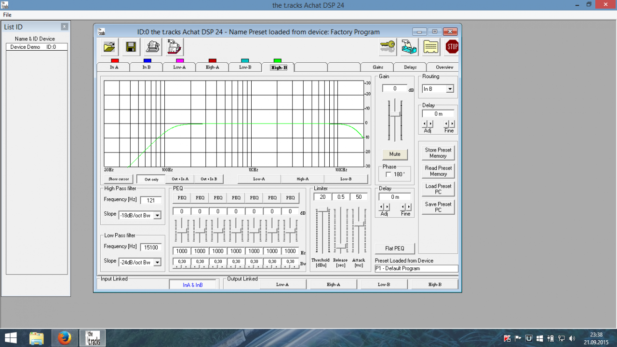Click the fourth toolbar icon with red tray
This screenshot has width=617, height=347.
pyautogui.click(x=174, y=47)
